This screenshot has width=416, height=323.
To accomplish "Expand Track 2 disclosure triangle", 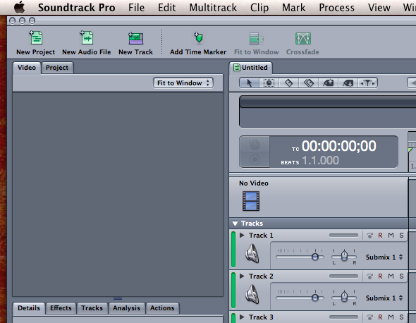I will pyautogui.click(x=242, y=276).
